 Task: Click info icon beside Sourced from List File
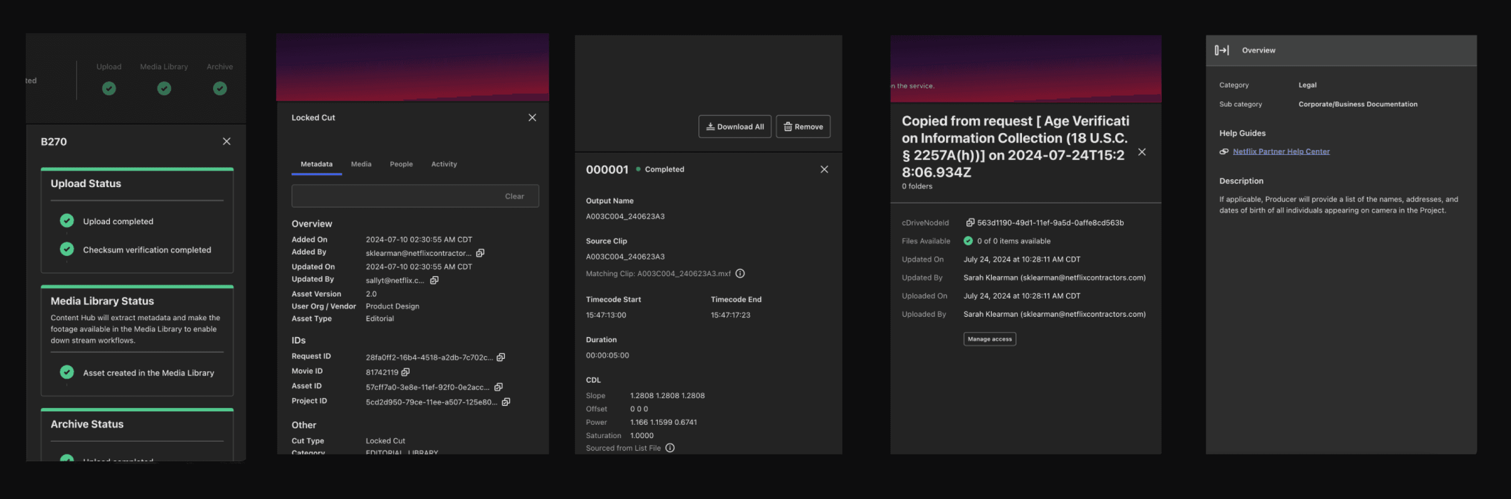coord(669,448)
